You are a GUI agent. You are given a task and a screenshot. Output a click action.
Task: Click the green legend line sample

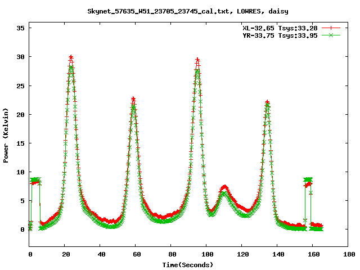coord(331,35)
